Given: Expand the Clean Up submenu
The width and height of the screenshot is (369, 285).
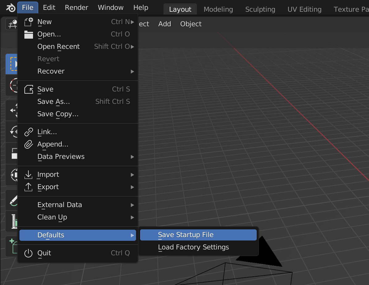Looking at the screenshot, I should 132,217.
